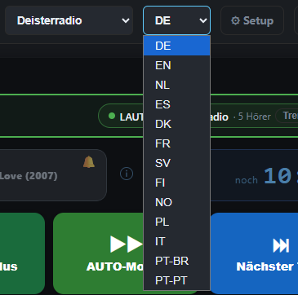Choose NL from the language list
The height and width of the screenshot is (295, 298).
click(x=176, y=85)
